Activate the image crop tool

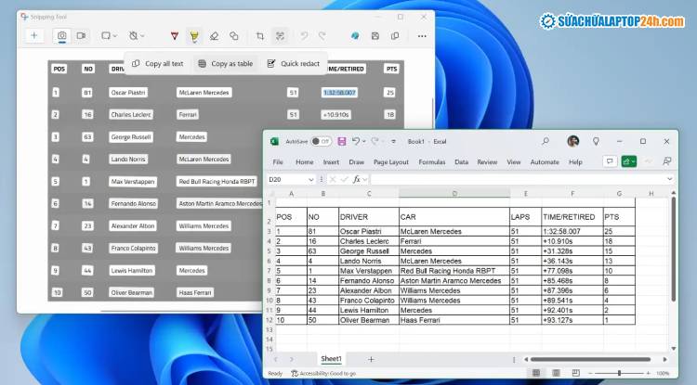260,36
